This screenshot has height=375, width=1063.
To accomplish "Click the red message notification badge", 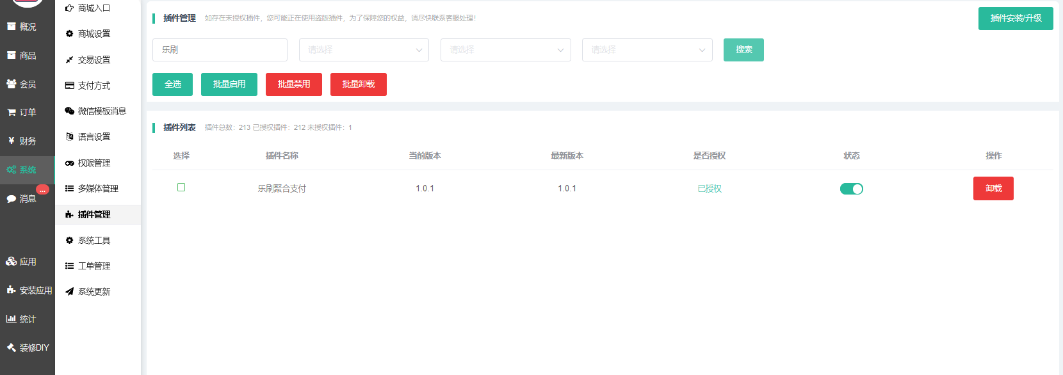I will (x=42, y=189).
